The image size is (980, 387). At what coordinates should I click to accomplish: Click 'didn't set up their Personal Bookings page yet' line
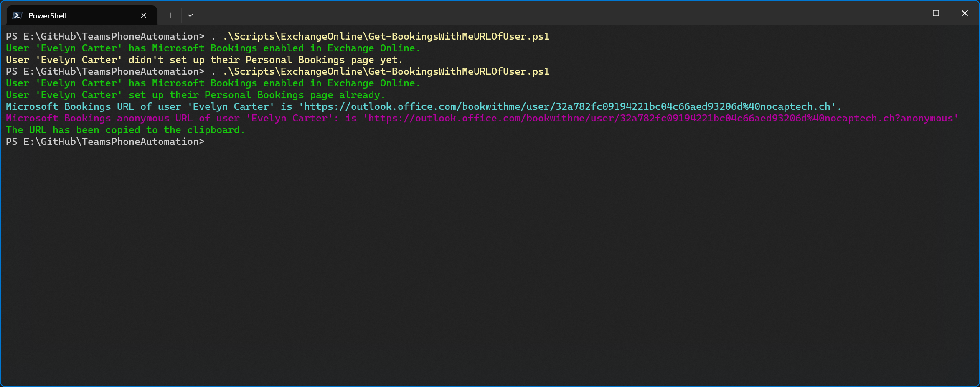(x=204, y=60)
